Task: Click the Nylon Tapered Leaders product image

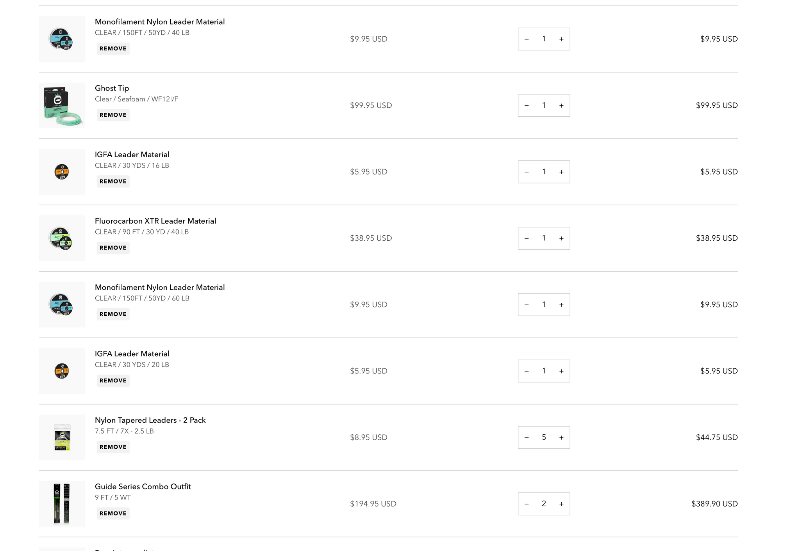Action: pos(62,437)
